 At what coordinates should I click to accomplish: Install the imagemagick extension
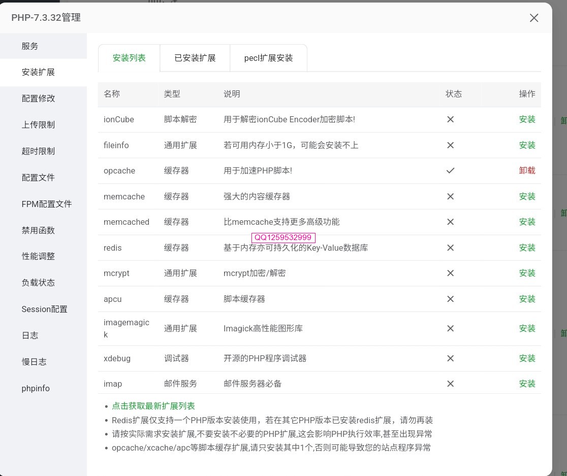tap(527, 328)
